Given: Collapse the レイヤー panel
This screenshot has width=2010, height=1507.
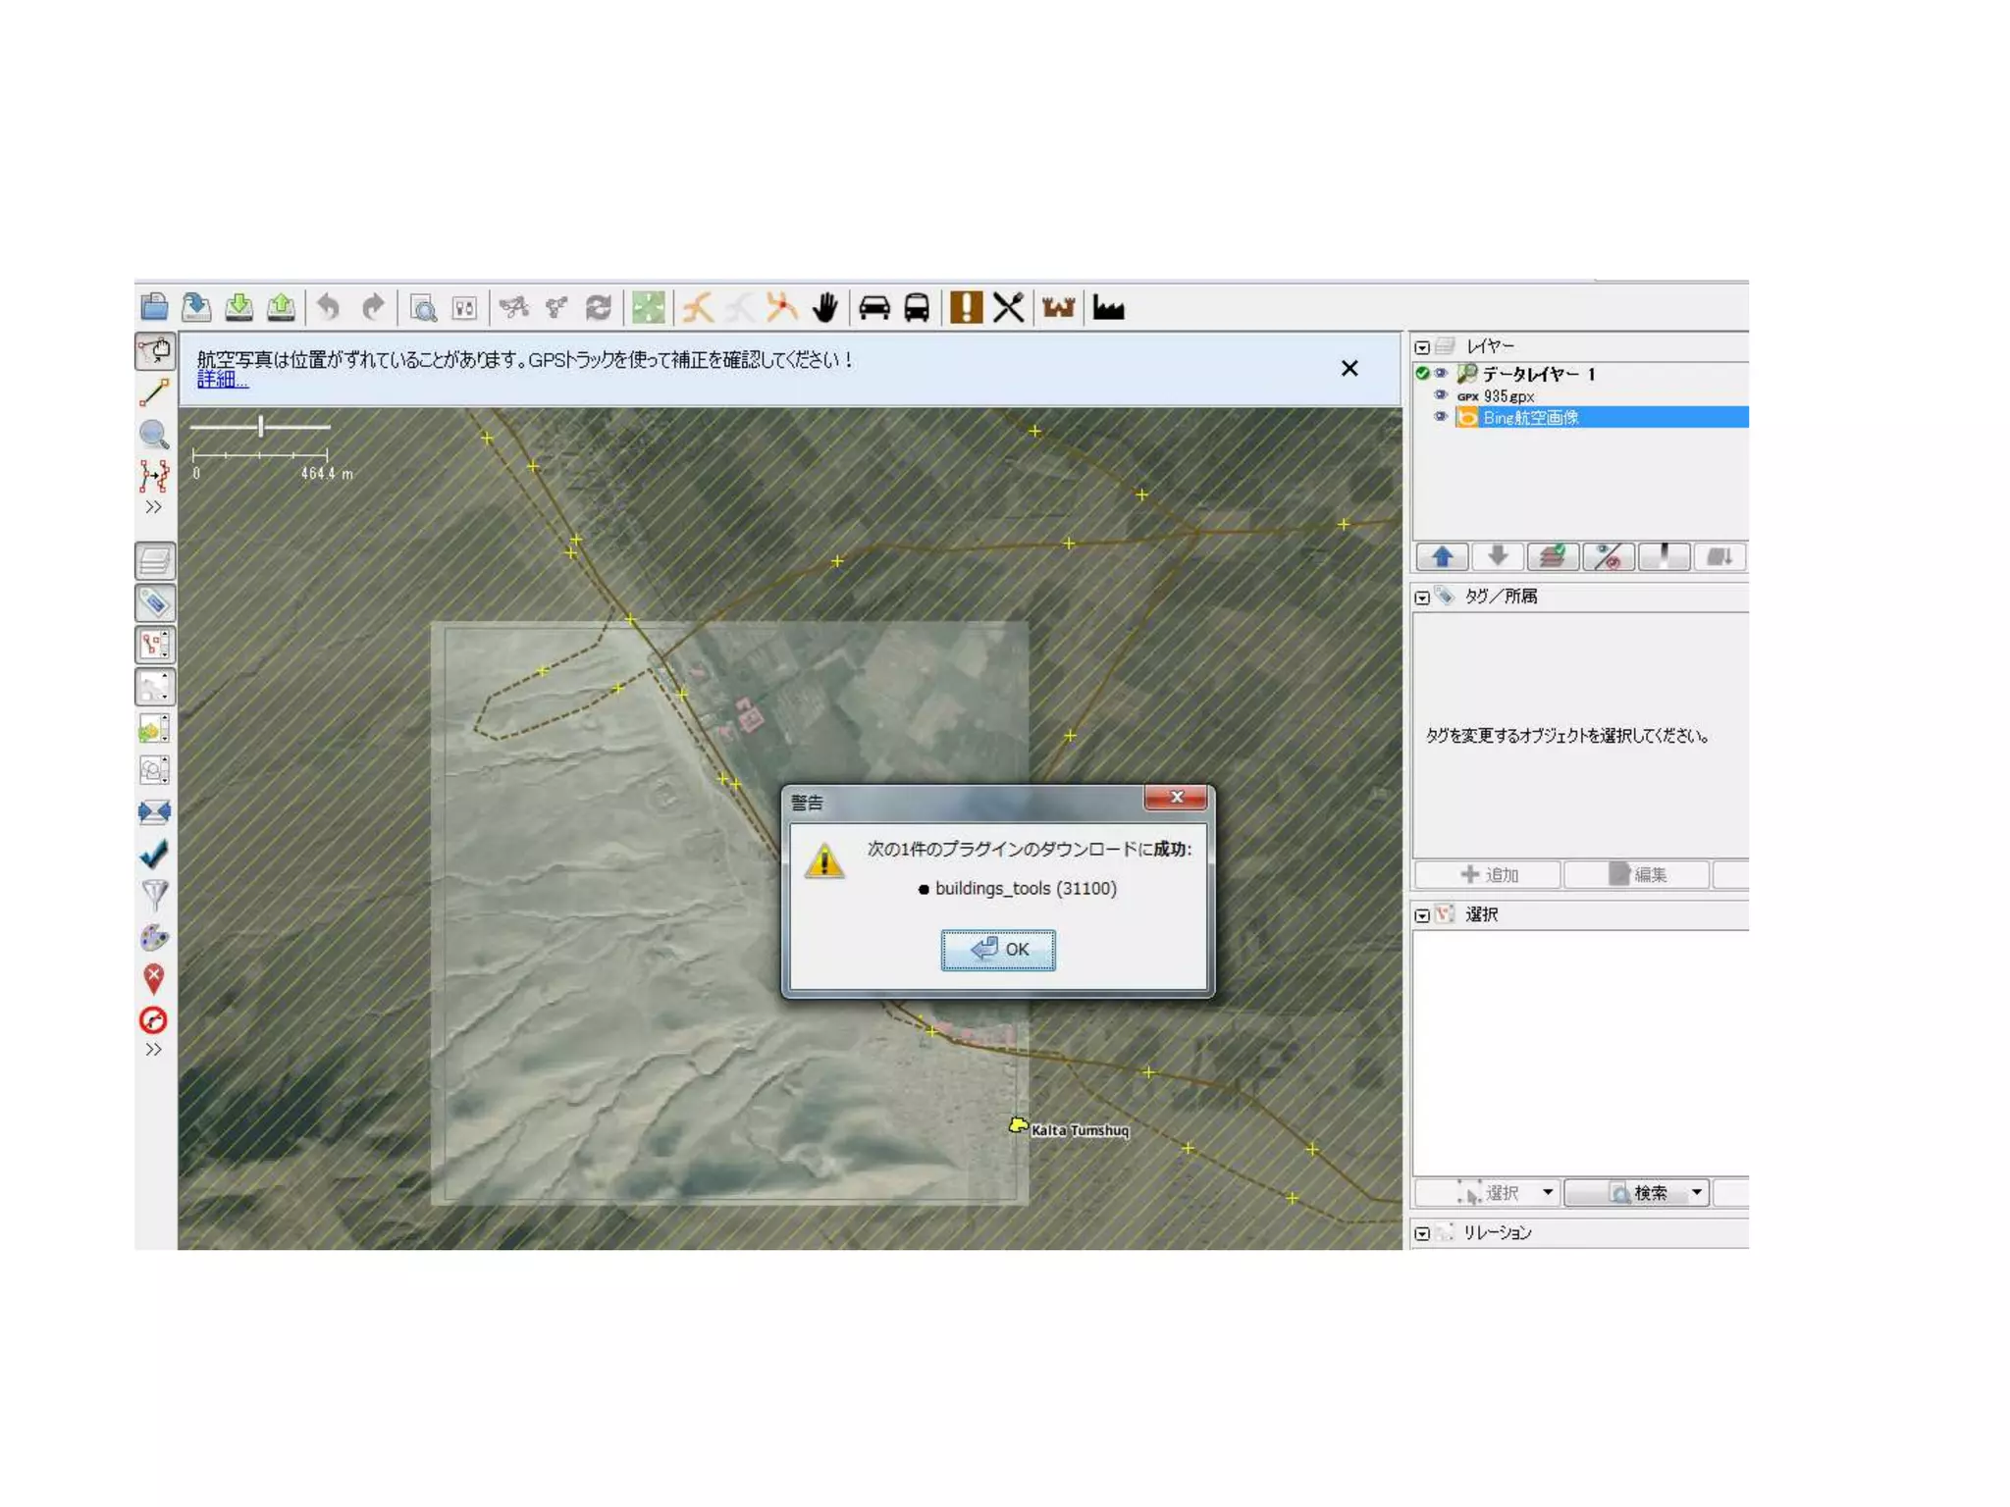Looking at the screenshot, I should [1422, 347].
